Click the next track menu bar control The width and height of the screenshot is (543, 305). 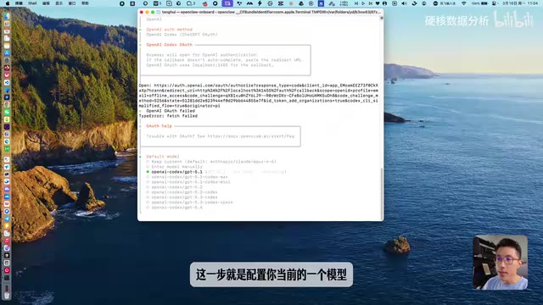point(370,3)
